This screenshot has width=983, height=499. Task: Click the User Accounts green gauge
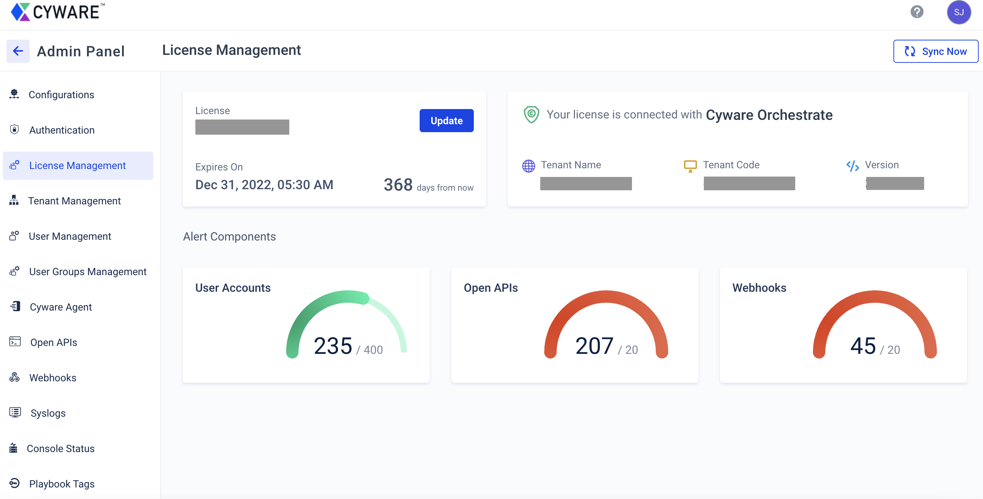pos(346,324)
